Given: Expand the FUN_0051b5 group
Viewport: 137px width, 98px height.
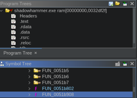Looking at the screenshot, I should click(x=29, y=71).
